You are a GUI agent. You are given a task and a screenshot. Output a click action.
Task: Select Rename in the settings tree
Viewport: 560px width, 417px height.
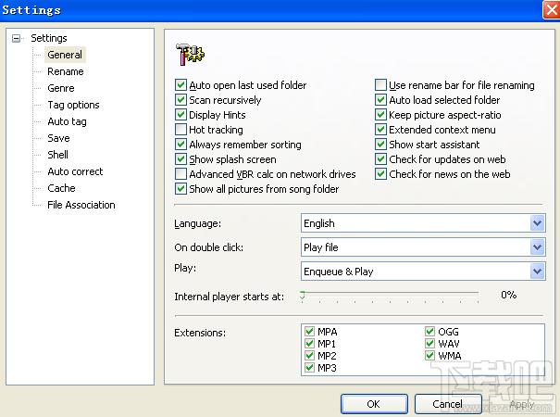66,71
